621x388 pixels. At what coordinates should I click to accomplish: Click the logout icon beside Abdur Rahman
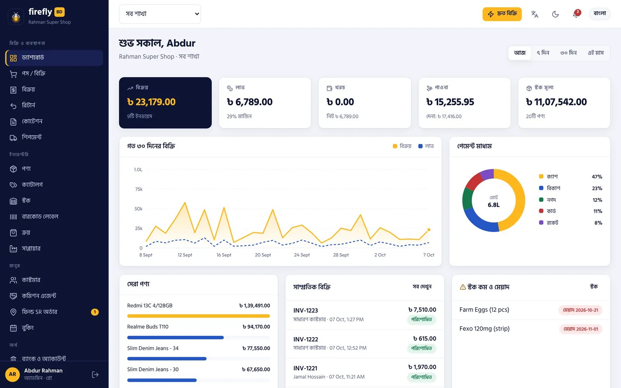pyautogui.click(x=95, y=374)
